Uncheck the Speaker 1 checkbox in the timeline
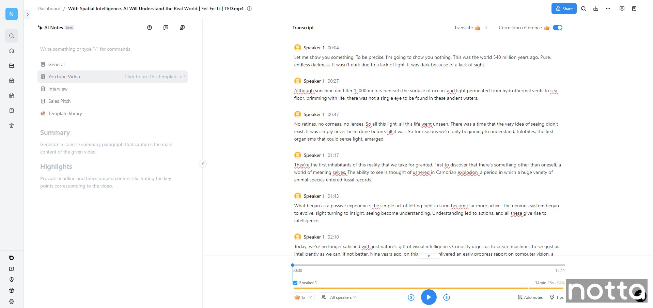 tap(295, 283)
